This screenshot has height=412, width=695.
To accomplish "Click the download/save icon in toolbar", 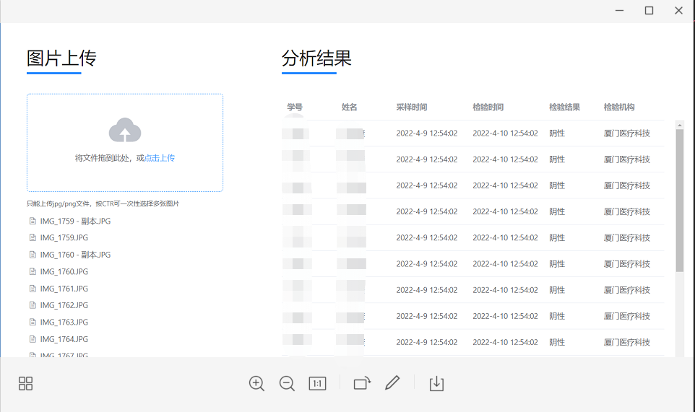I will pyautogui.click(x=436, y=384).
